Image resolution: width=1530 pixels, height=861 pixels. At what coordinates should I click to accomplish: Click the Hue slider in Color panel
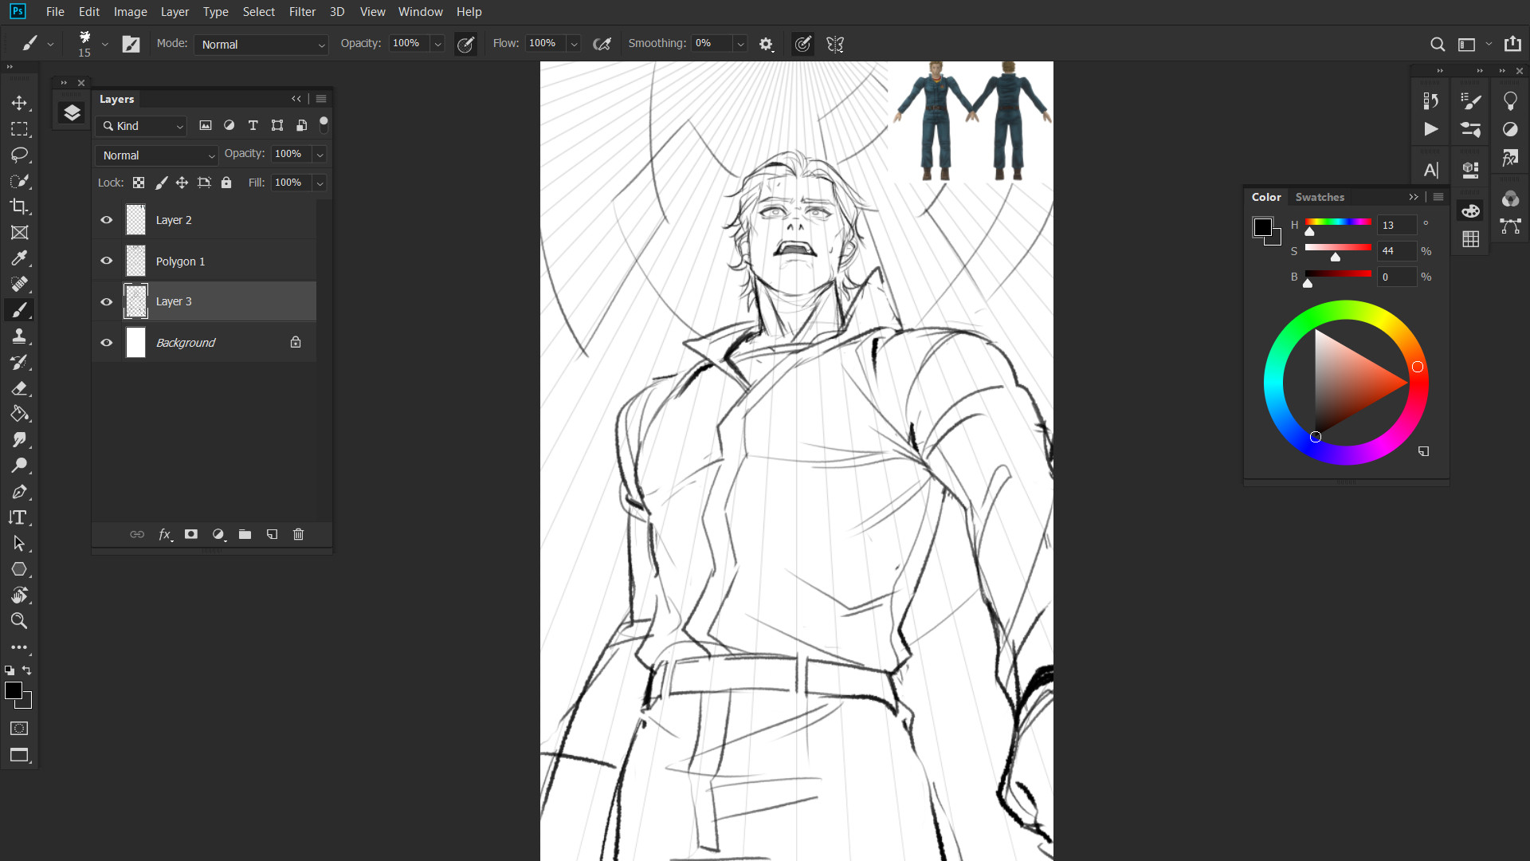pyautogui.click(x=1338, y=222)
